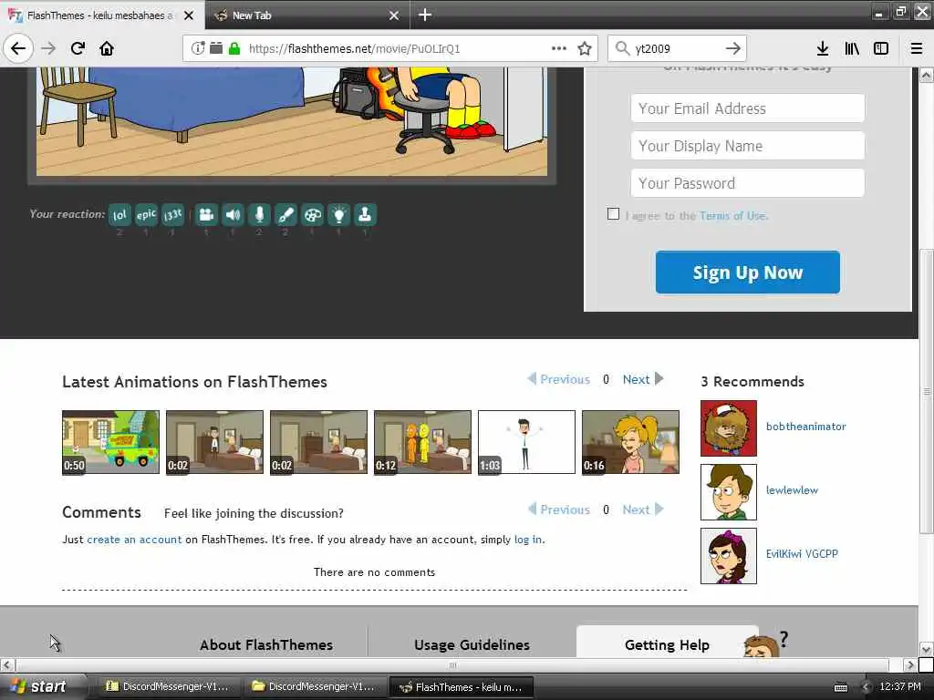Bookmark this page with the star icon

(585, 49)
